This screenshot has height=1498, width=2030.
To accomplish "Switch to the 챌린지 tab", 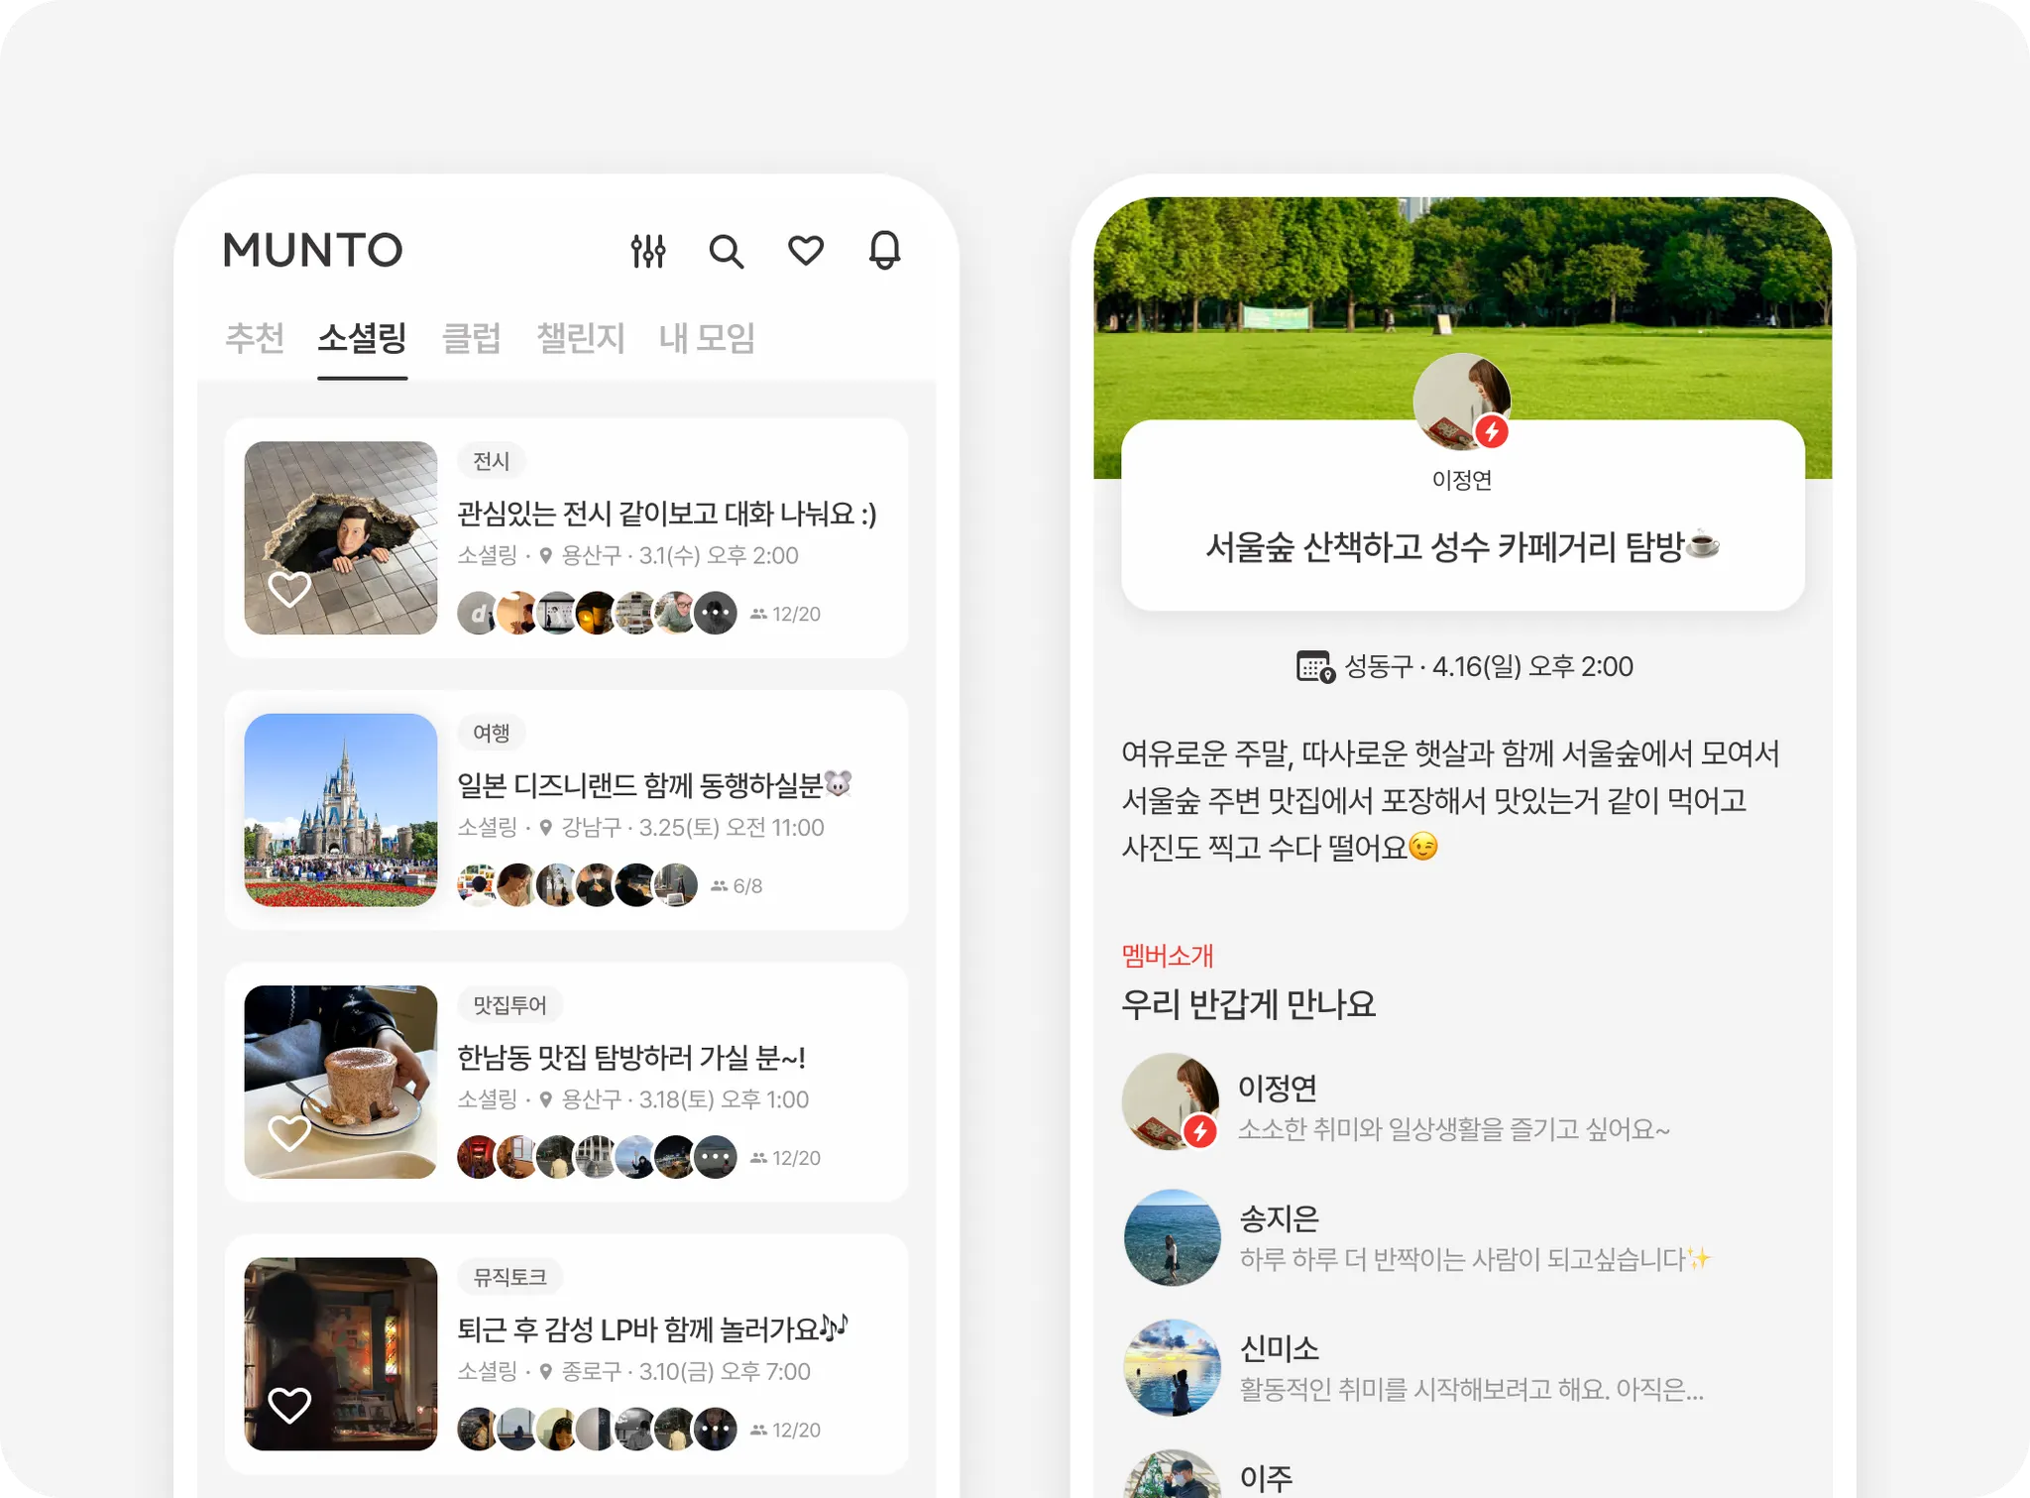I will [580, 338].
